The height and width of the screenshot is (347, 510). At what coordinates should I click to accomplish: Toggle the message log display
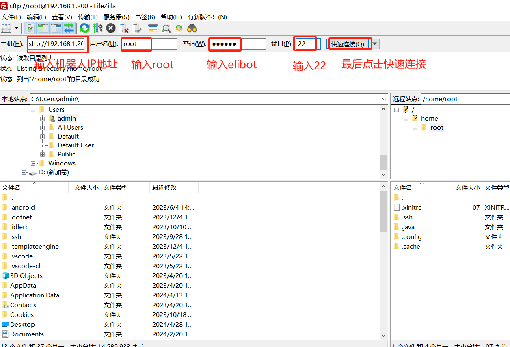(x=30, y=28)
